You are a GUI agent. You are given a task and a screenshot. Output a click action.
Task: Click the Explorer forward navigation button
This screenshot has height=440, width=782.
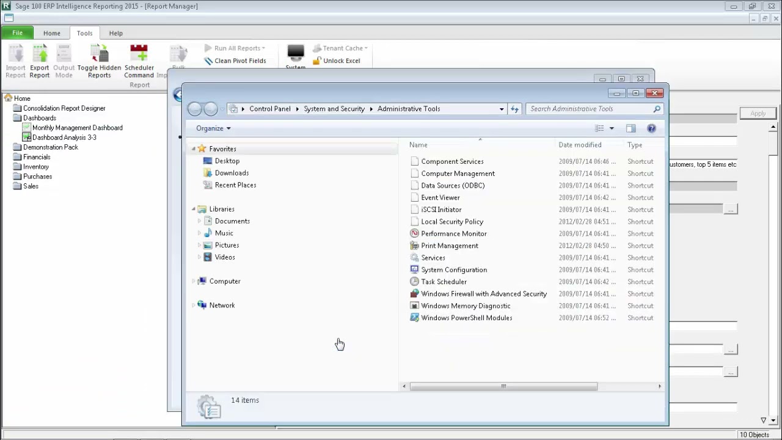(211, 109)
